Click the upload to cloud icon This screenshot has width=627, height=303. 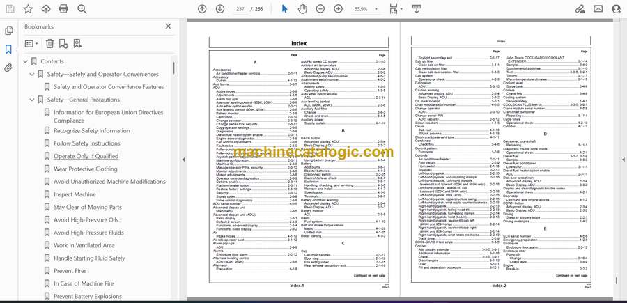tap(46, 9)
